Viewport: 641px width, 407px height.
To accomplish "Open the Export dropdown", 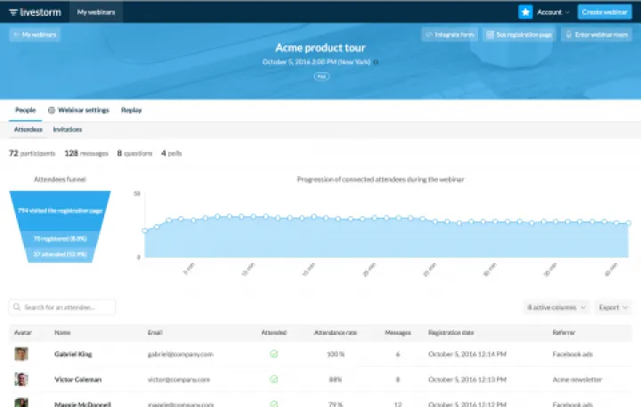I will tap(613, 307).
